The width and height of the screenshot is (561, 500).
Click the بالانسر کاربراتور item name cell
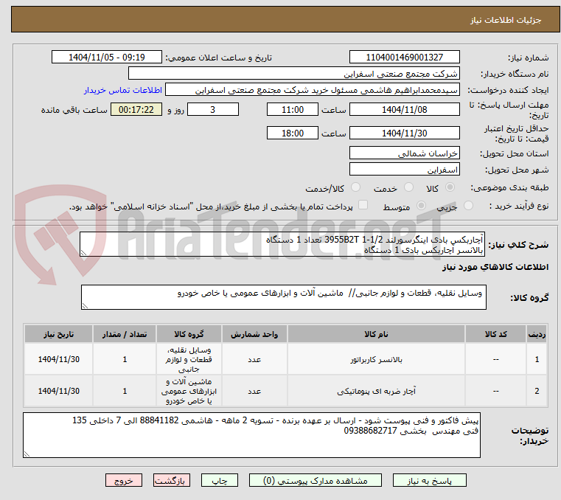click(x=376, y=360)
